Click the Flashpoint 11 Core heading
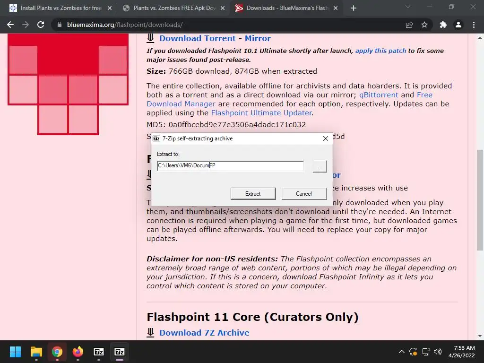 [252, 317]
